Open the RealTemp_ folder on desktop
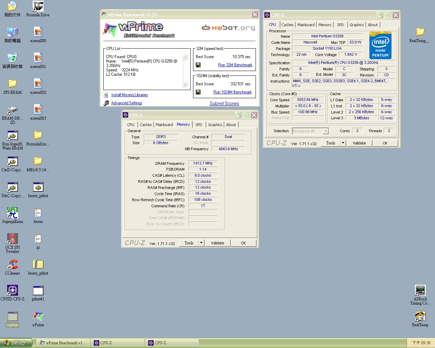The width and height of the screenshot is (435, 348). [x=420, y=35]
